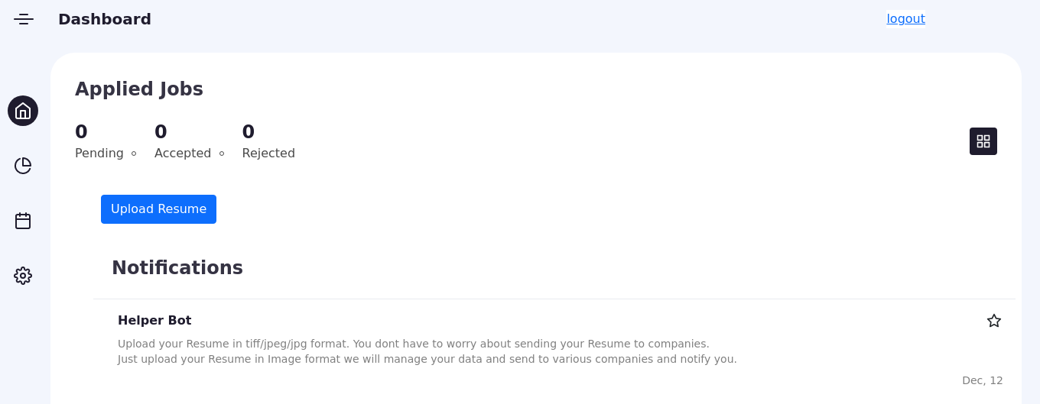Click the logout link
Screen dimensions: 1040x404
pyautogui.click(x=905, y=19)
